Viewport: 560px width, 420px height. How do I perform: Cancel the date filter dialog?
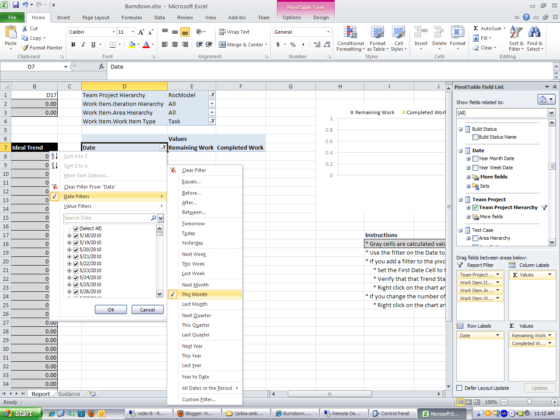[x=147, y=309]
